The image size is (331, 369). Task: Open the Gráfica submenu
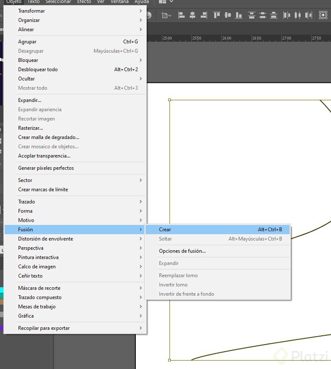click(x=75, y=316)
